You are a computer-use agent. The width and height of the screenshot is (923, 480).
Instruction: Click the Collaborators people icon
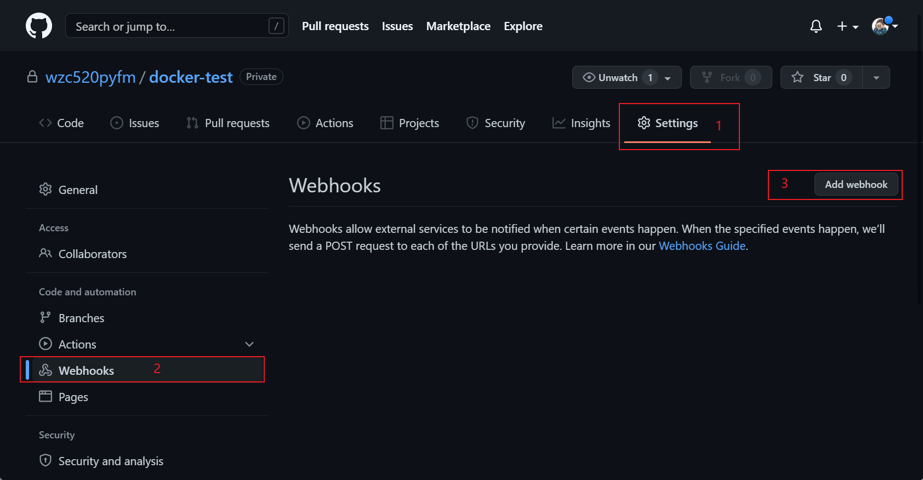(x=45, y=253)
